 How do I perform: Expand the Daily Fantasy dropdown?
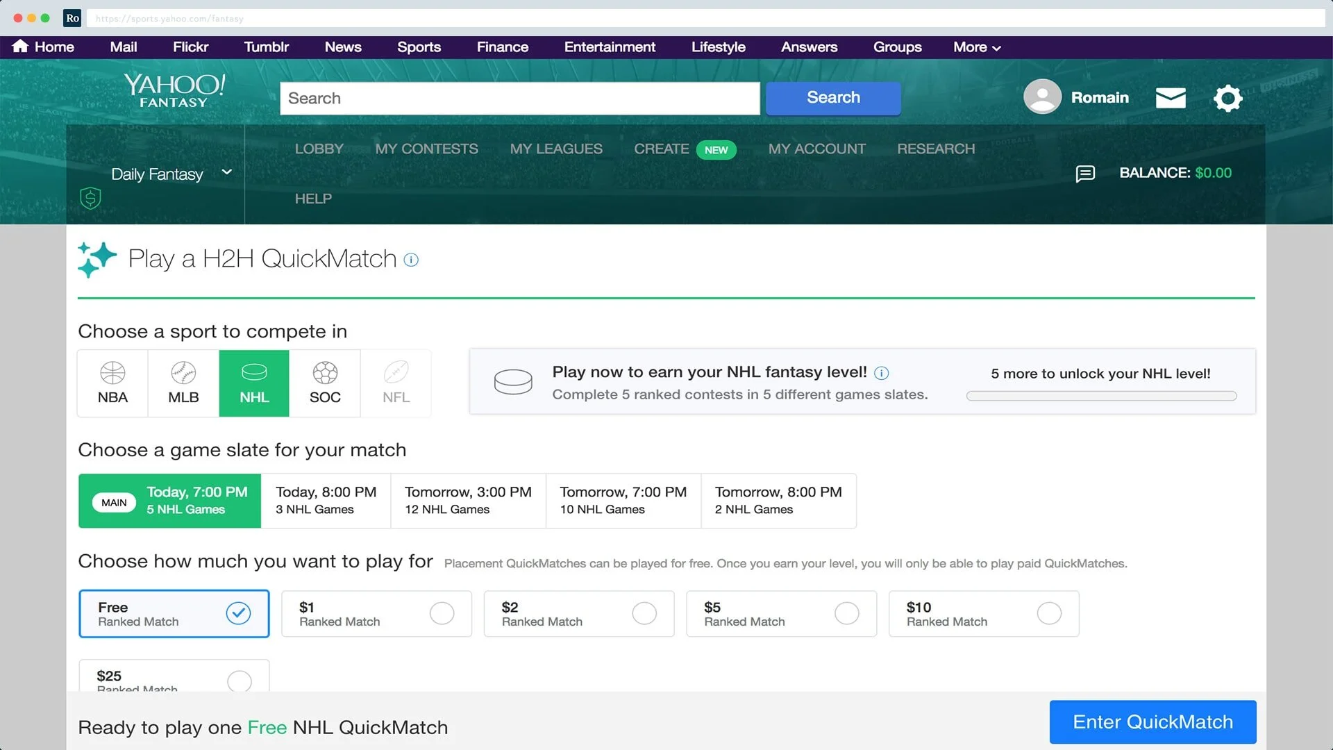[226, 172]
